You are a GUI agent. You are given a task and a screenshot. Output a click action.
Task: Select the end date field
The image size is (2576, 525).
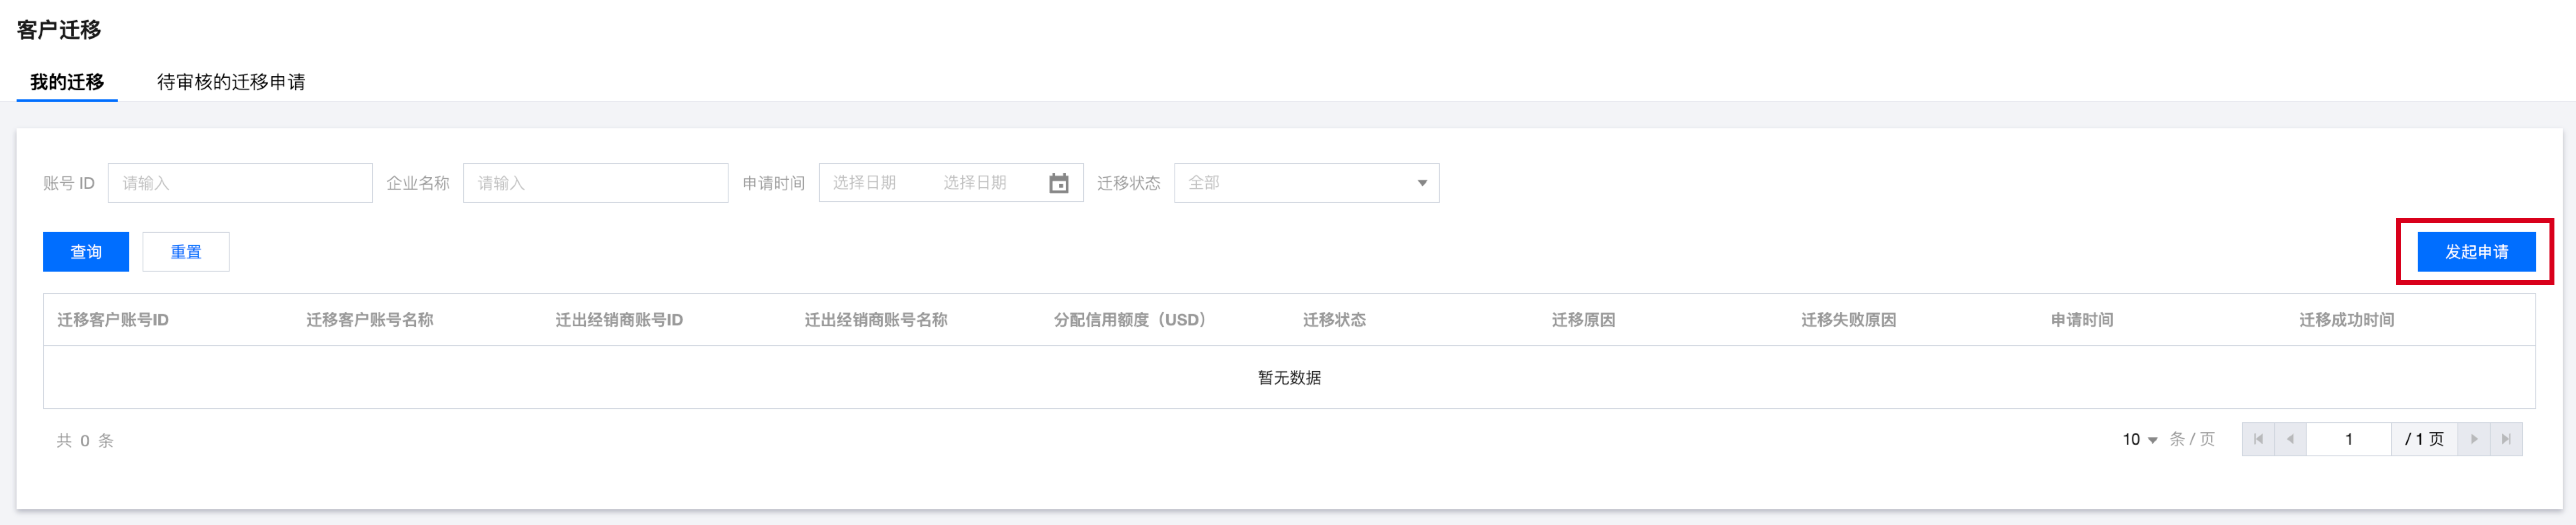click(x=975, y=183)
